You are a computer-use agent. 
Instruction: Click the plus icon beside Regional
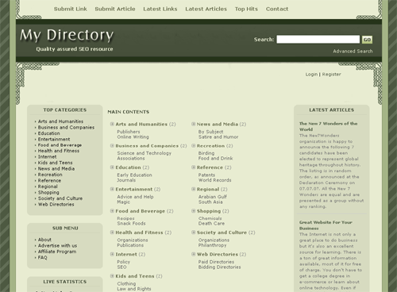(194, 189)
